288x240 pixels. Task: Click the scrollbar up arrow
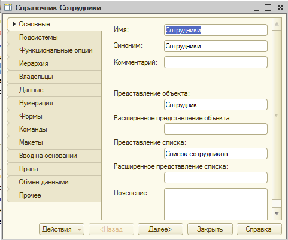point(277,24)
